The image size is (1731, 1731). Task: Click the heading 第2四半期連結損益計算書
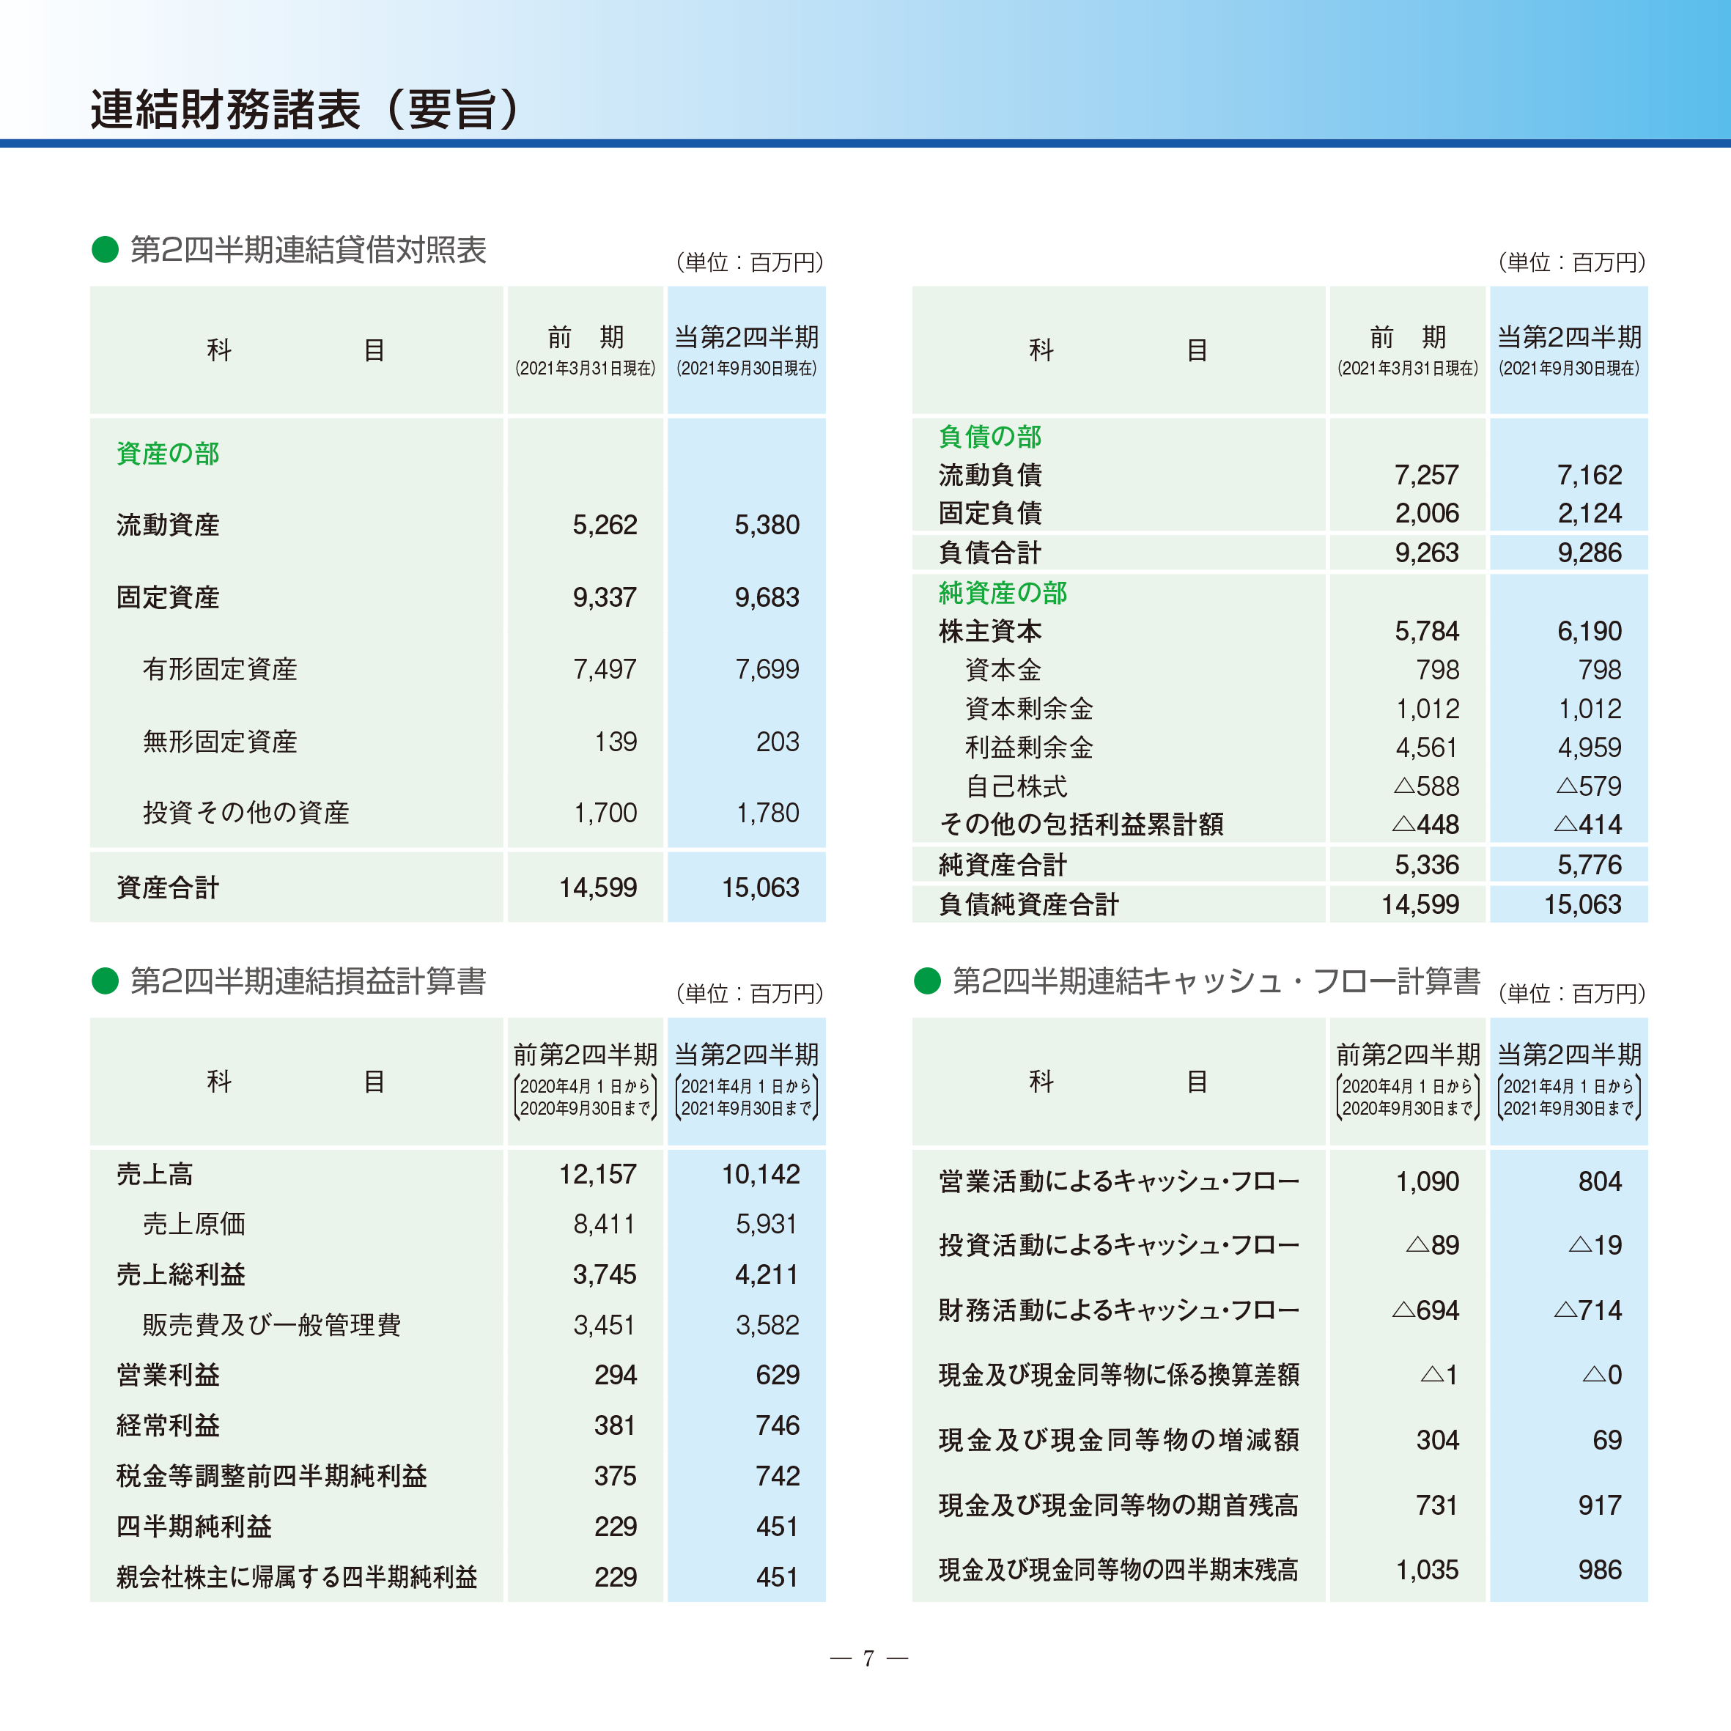[309, 981]
